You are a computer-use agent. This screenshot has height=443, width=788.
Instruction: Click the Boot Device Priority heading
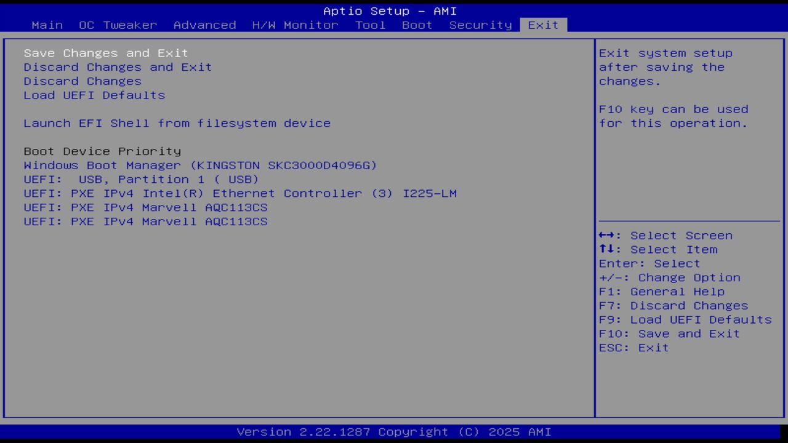pos(102,151)
